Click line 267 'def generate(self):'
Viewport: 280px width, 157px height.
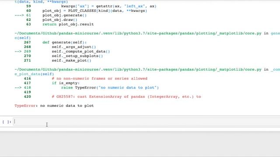pos(64,42)
